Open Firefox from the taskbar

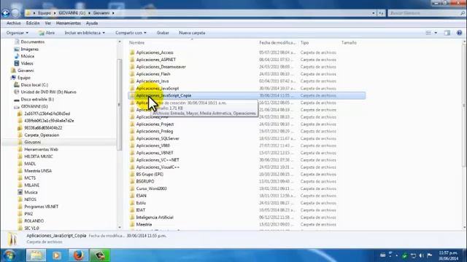(x=78, y=255)
